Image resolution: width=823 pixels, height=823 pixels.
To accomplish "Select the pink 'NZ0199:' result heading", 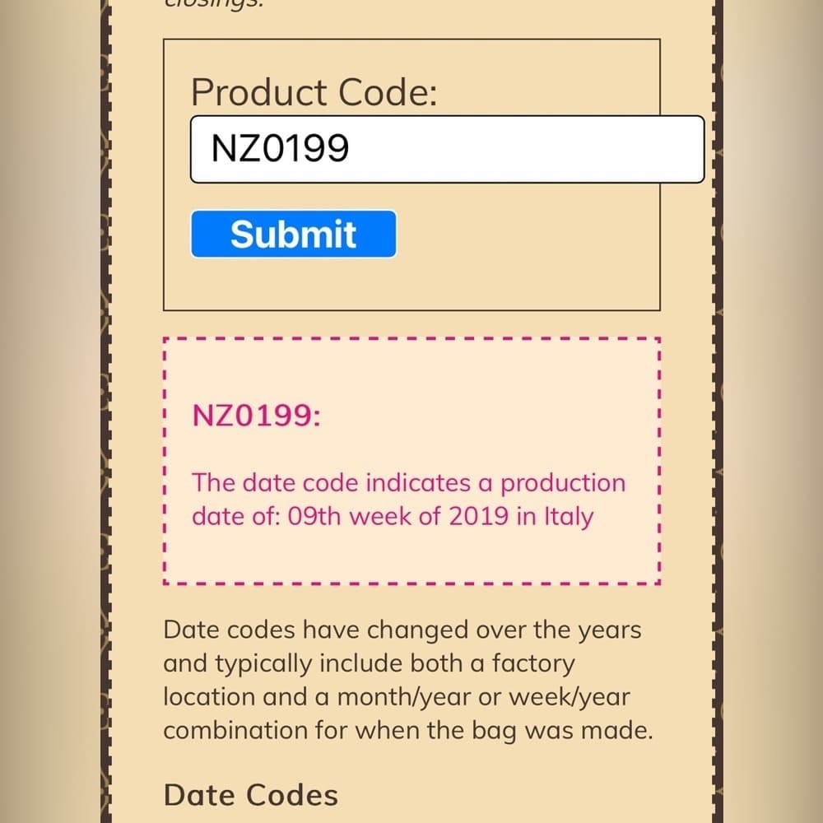I will click(x=256, y=416).
